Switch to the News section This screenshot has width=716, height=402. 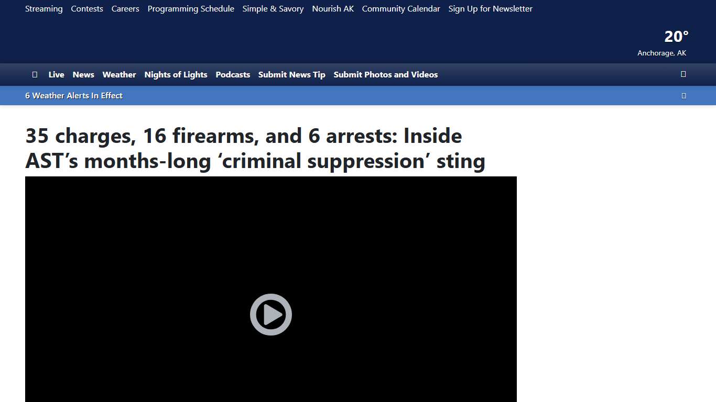pyautogui.click(x=83, y=74)
